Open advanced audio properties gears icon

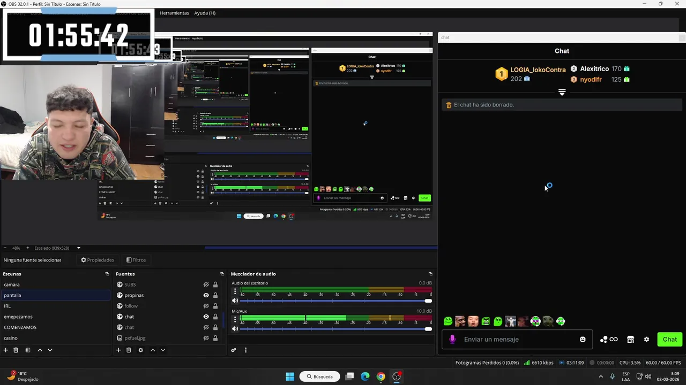234,350
